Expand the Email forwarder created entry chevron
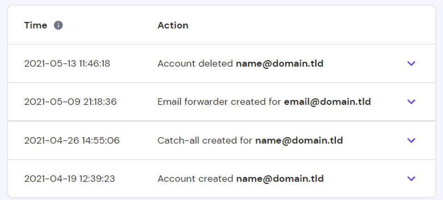The height and width of the screenshot is (200, 443). pos(411,102)
